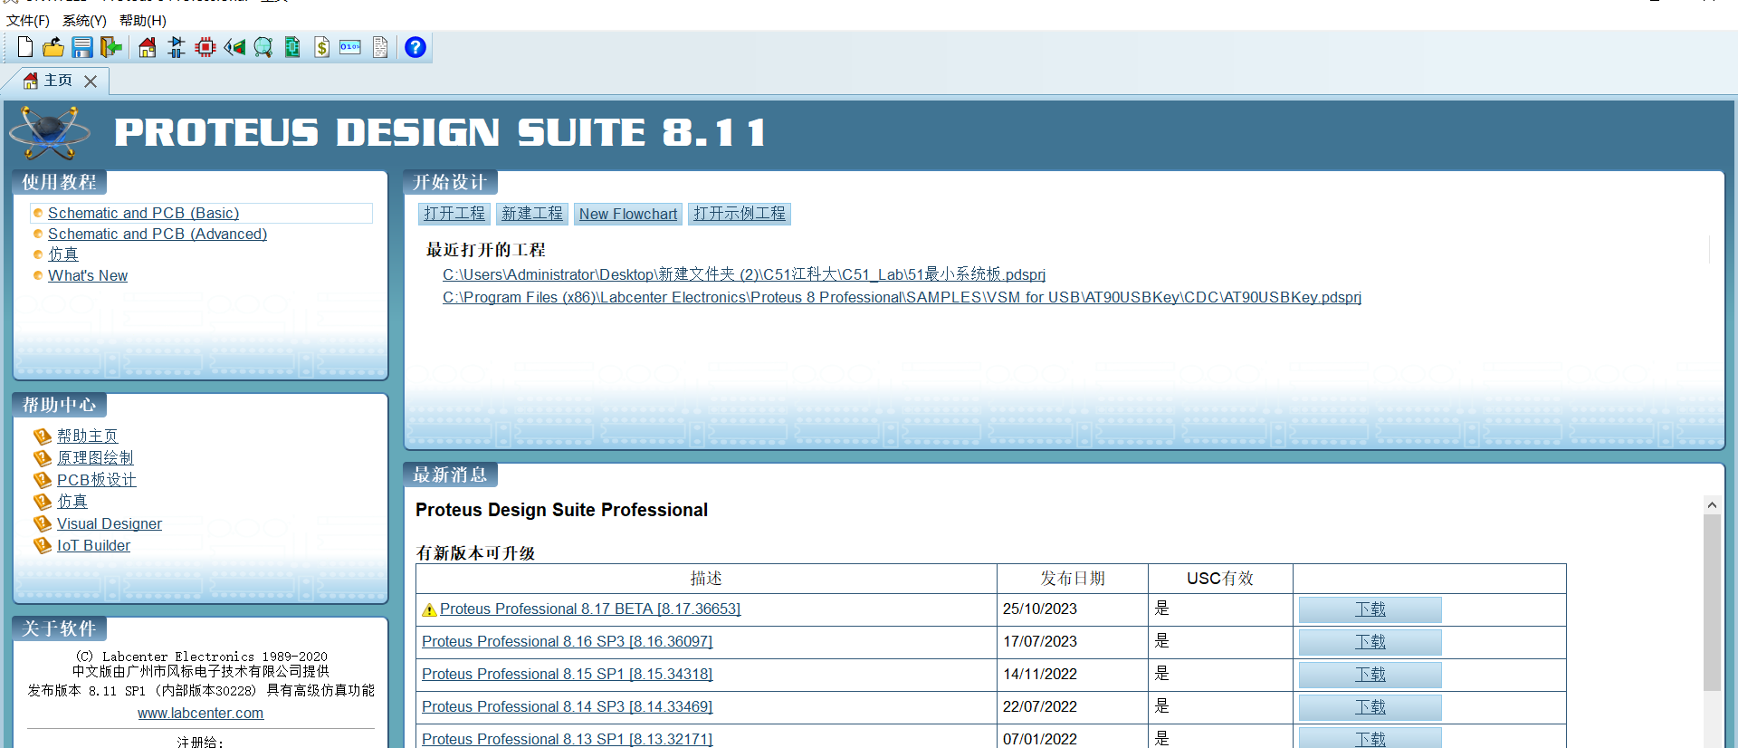Close project with the door icon
1738x748 pixels.
tap(111, 47)
